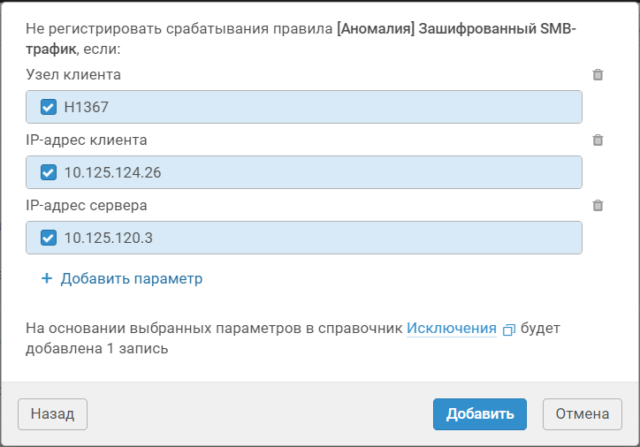
Task: Click the plus icon to add parameter
Action: click(47, 278)
